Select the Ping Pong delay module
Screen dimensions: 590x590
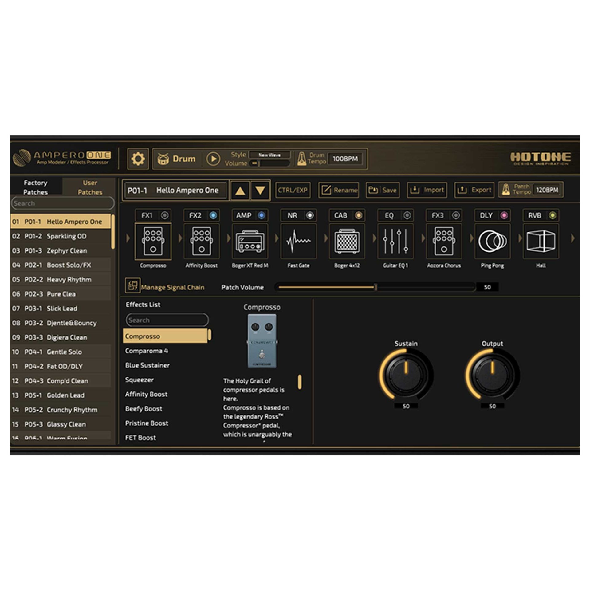(x=493, y=241)
